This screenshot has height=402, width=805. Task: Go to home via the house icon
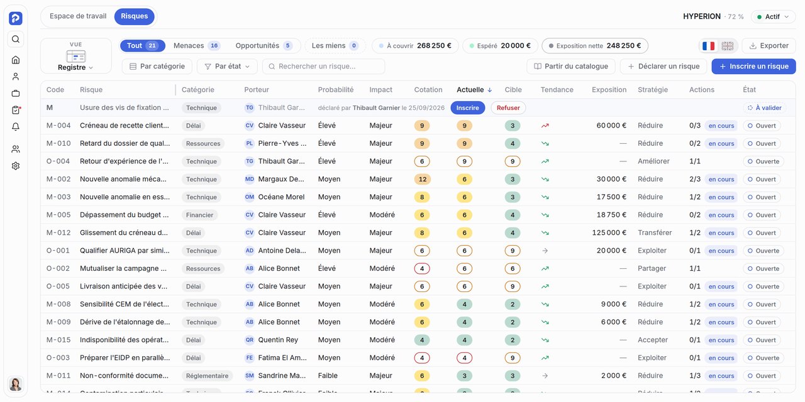[x=16, y=60]
